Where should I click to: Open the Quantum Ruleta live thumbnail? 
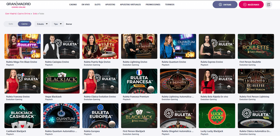[178, 46]
